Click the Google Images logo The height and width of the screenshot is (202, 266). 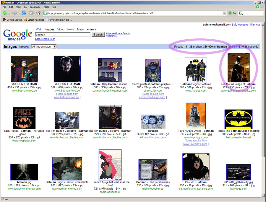(x=17, y=35)
